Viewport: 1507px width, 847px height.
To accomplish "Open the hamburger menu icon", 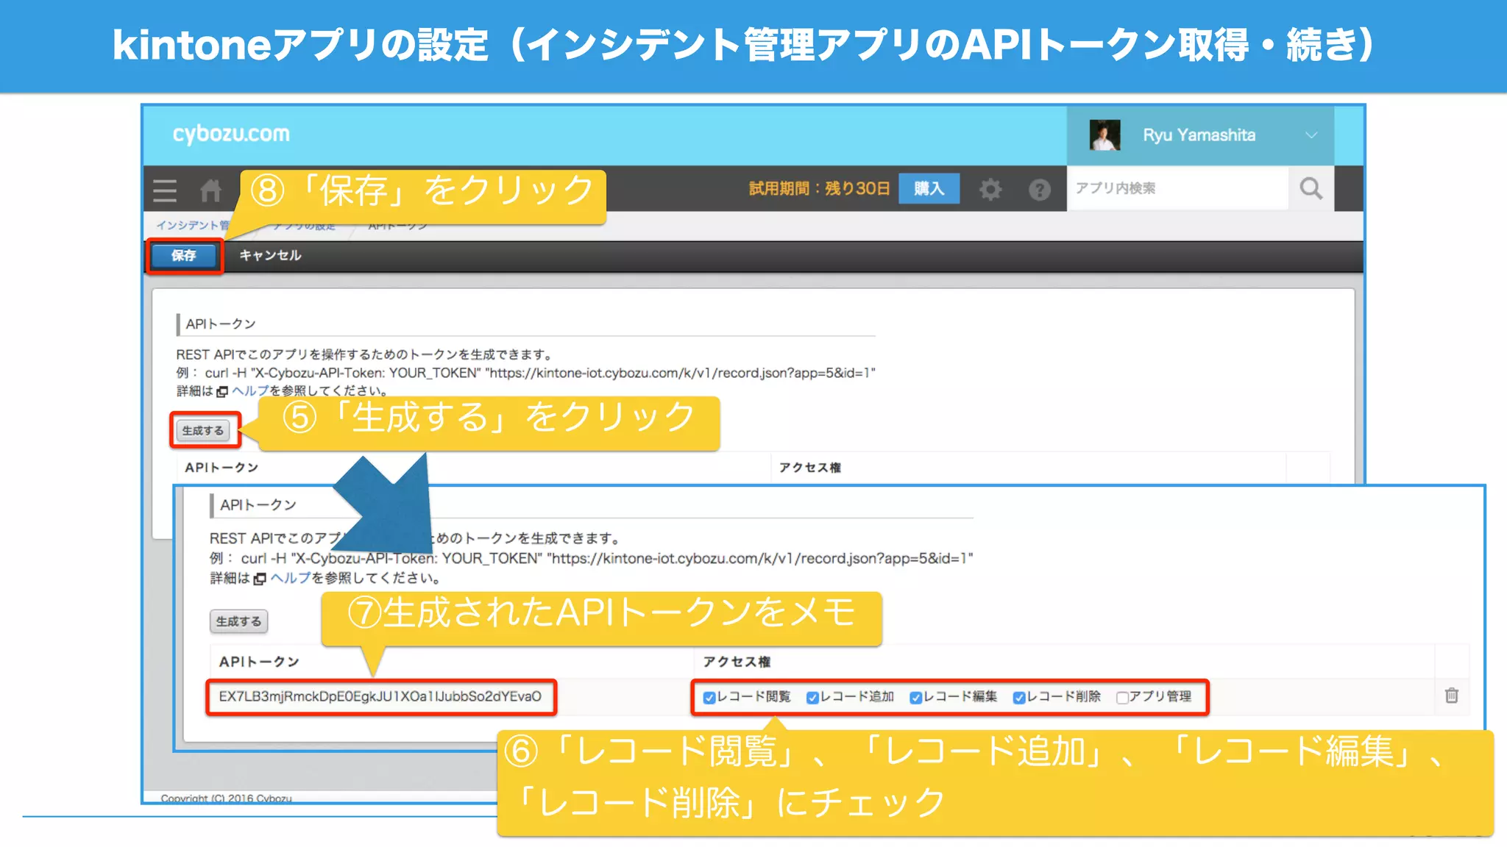I will click(165, 190).
